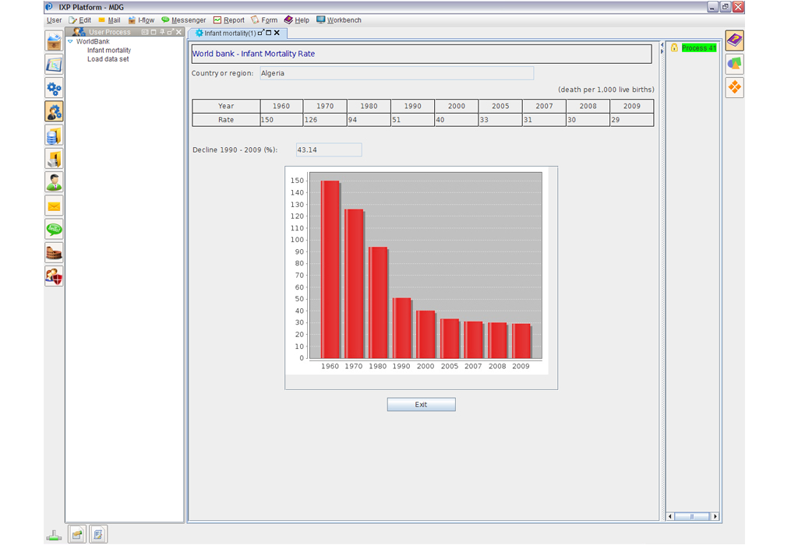Click the Exit button

422,404
